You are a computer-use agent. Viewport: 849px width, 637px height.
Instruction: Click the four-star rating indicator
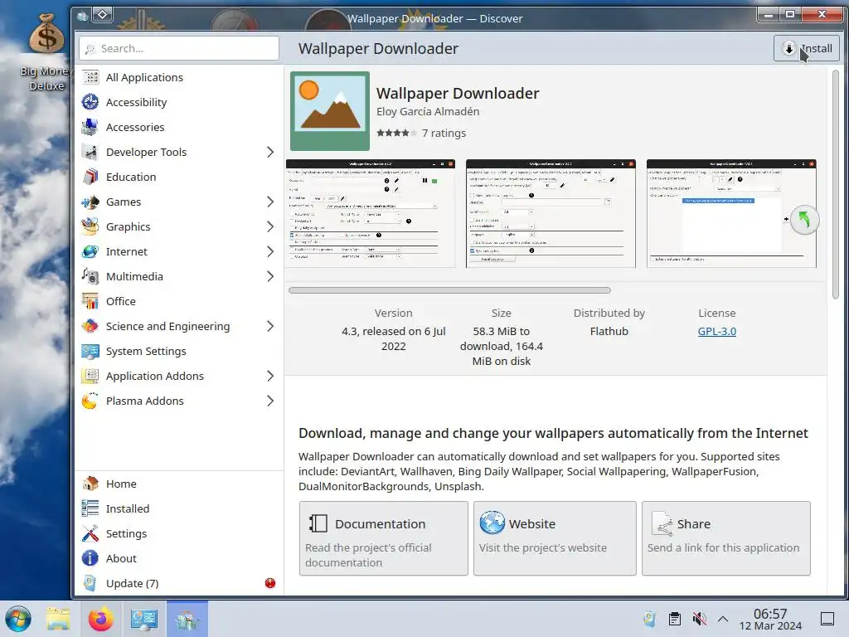396,133
